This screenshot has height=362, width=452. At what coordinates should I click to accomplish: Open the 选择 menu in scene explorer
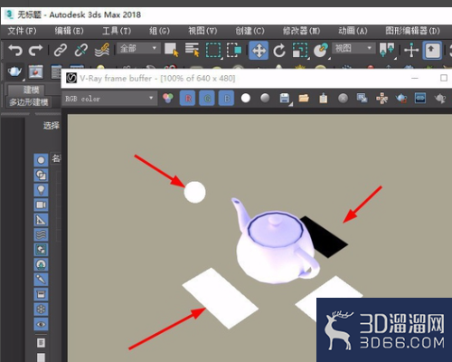click(x=52, y=125)
